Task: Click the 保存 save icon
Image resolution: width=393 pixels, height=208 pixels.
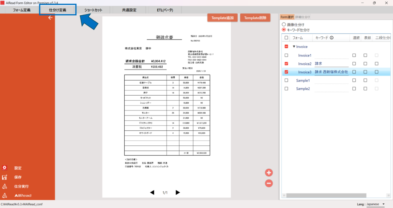Action: [5, 177]
